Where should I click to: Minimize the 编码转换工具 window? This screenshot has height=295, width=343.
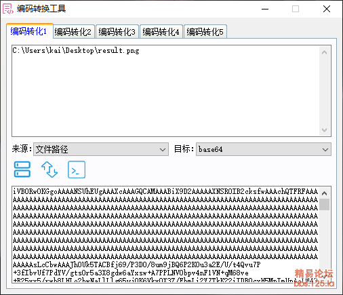coord(265,9)
